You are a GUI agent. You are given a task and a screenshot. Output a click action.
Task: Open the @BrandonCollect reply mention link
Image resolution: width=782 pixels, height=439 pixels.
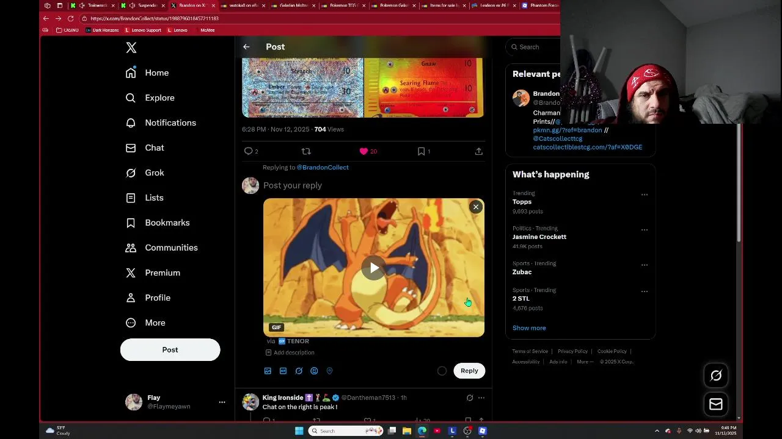click(x=323, y=167)
